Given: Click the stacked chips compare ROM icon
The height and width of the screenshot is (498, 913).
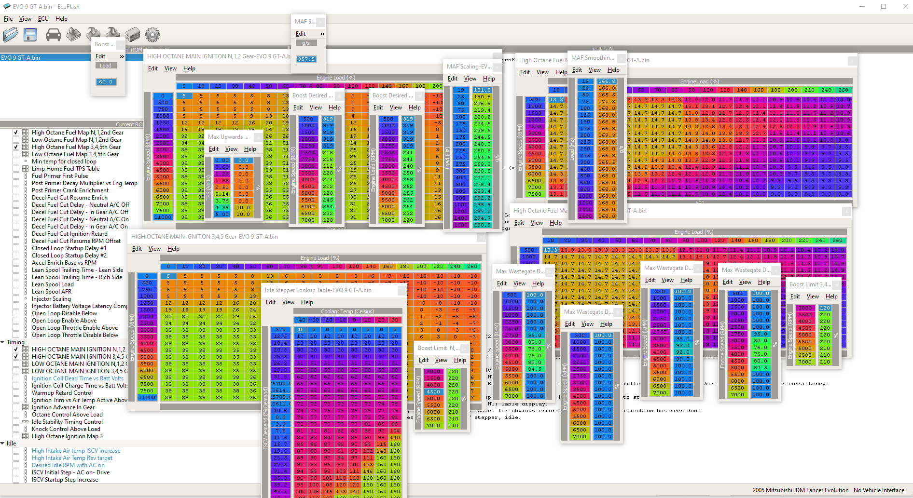Looking at the screenshot, I should pos(133,35).
